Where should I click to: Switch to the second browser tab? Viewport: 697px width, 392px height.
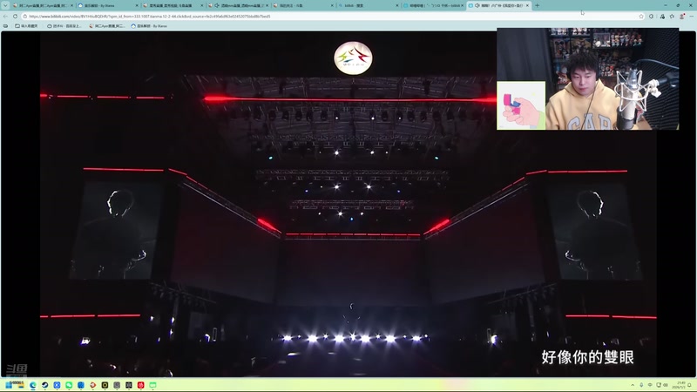106,5
